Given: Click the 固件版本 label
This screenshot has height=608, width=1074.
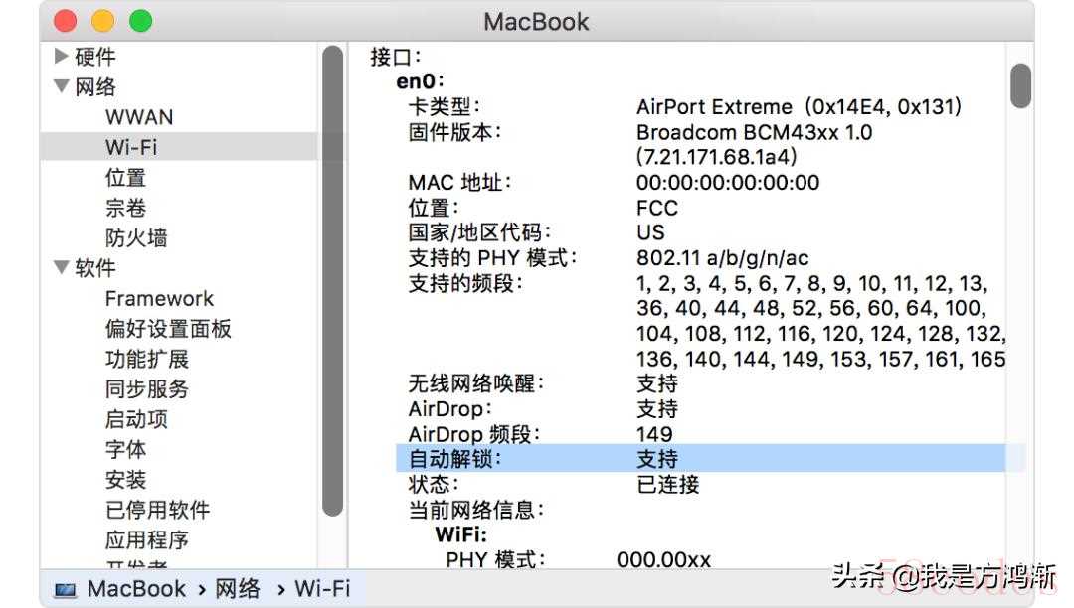Looking at the screenshot, I should coord(454,132).
